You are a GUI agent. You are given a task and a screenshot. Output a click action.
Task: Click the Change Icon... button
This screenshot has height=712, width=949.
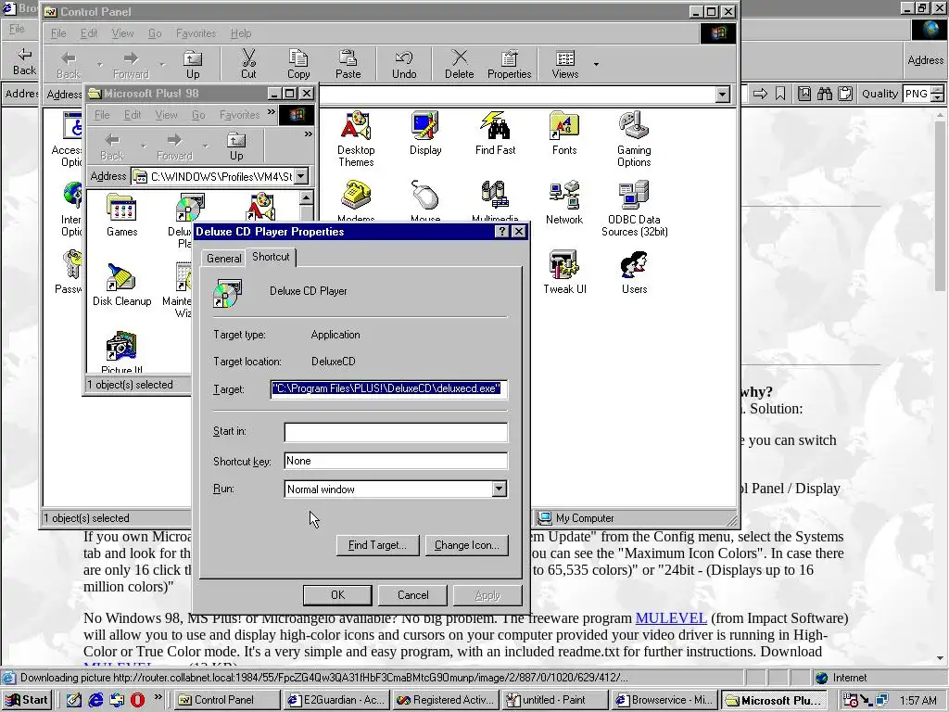[467, 545]
